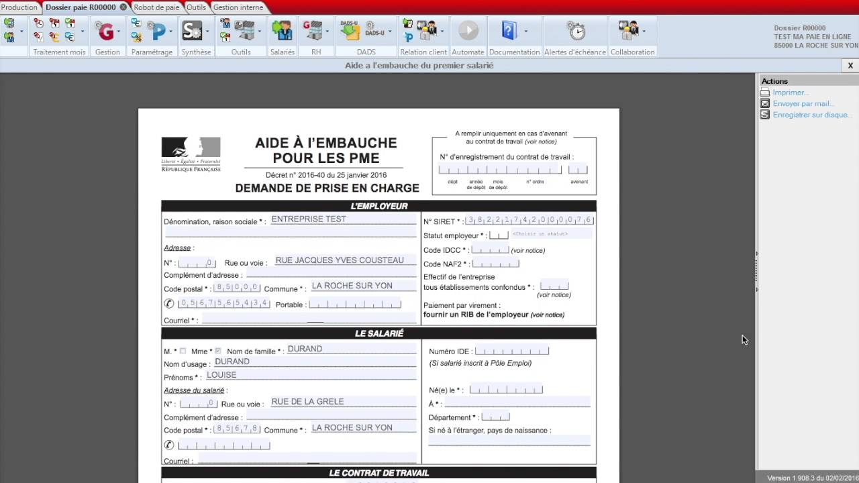859x483 pixels.
Task: Click the Numéro IDE field
Action: click(x=512, y=351)
